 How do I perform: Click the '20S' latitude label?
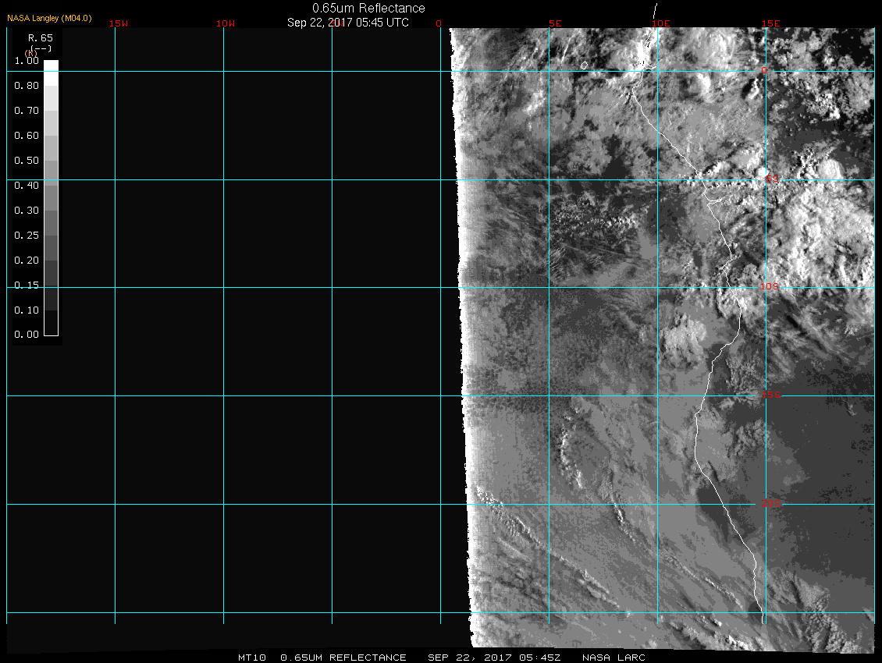771,503
